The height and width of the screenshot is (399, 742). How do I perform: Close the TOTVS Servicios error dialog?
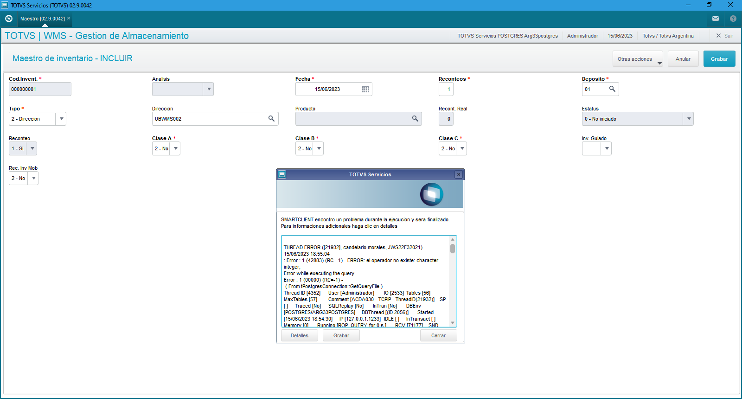[459, 174]
